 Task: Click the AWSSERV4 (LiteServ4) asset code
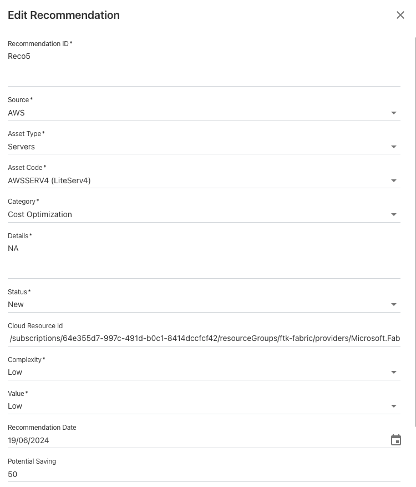point(49,181)
